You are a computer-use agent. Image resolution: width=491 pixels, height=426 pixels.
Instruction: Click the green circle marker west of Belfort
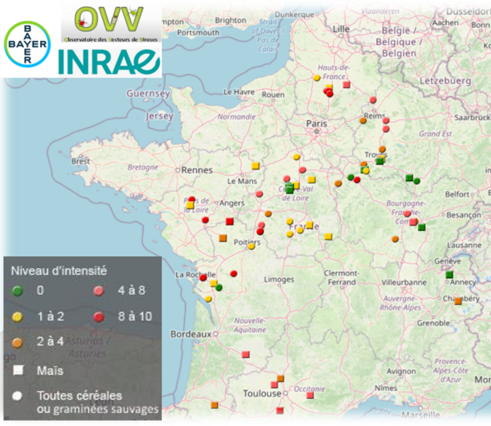coord(417,180)
